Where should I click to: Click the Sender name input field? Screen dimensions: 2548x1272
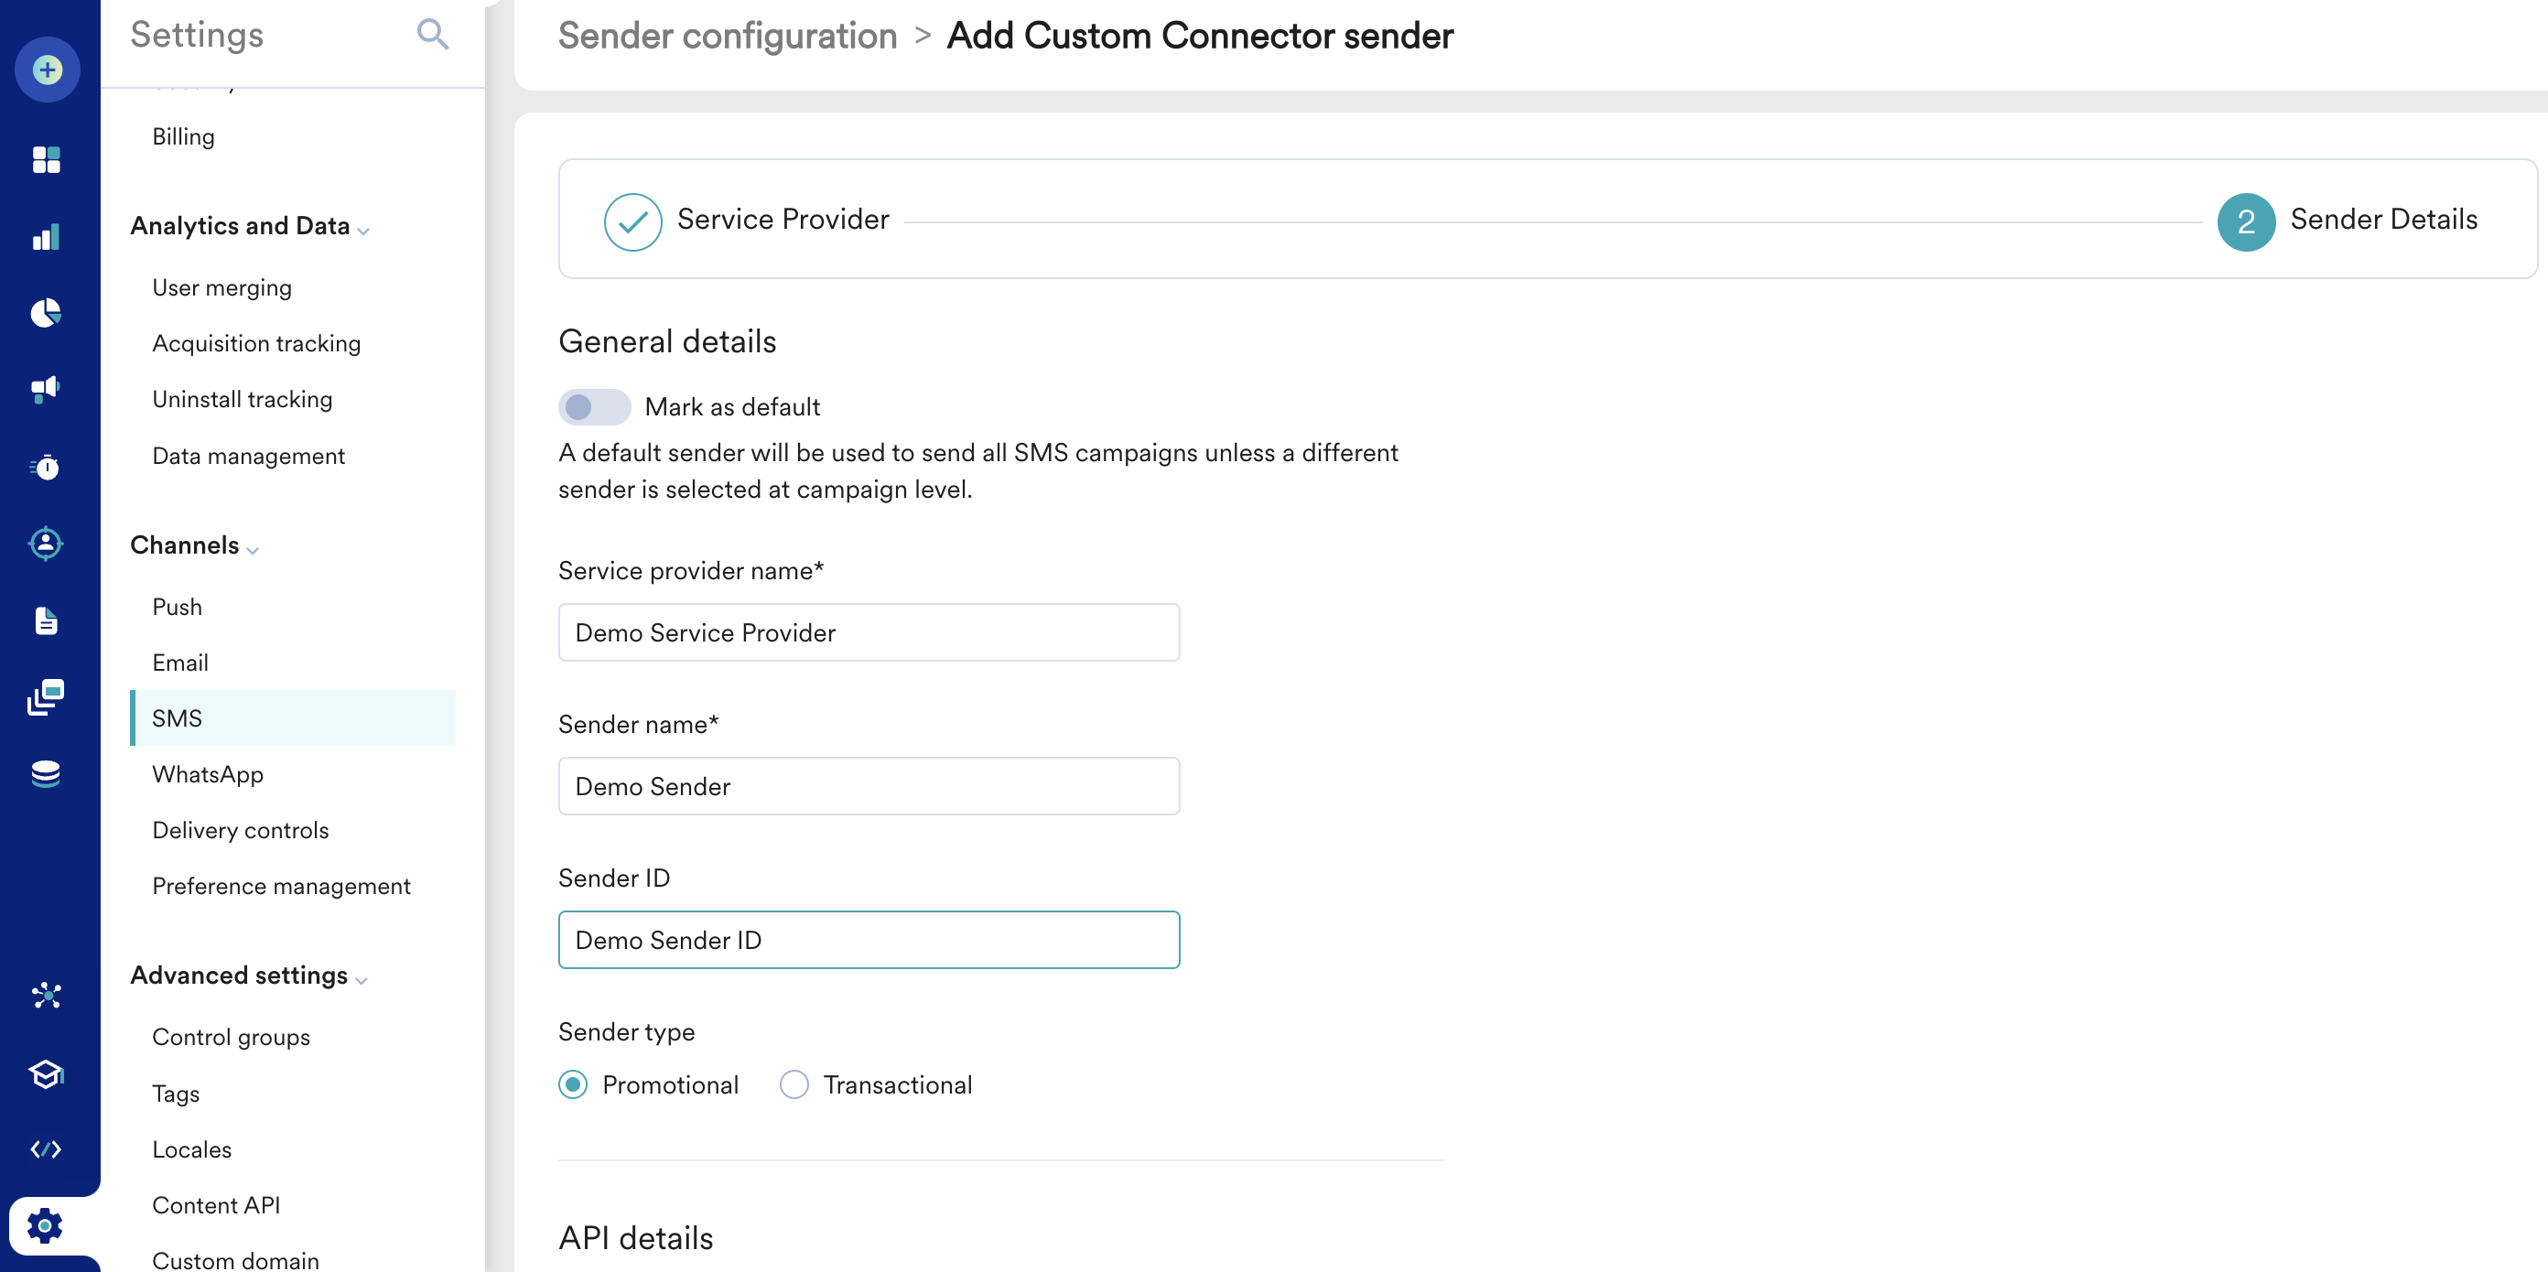[x=869, y=786]
